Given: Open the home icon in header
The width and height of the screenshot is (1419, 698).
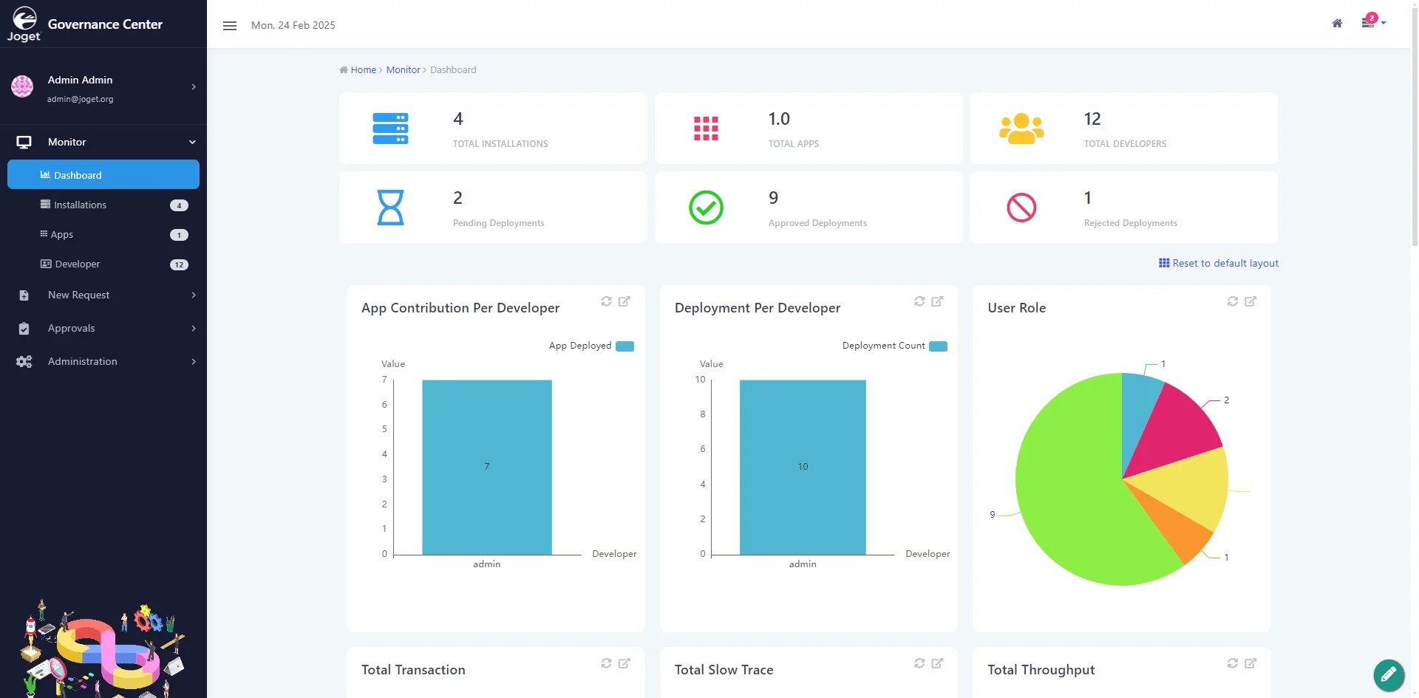Looking at the screenshot, I should click(1337, 24).
